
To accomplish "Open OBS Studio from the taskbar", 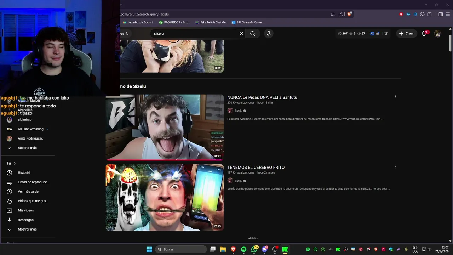I will (x=275, y=249).
